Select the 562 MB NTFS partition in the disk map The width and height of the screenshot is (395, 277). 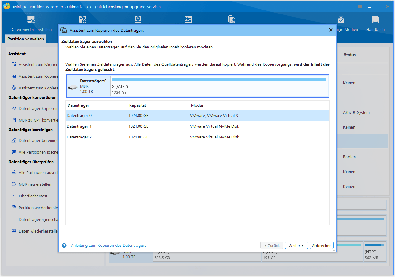375,252
